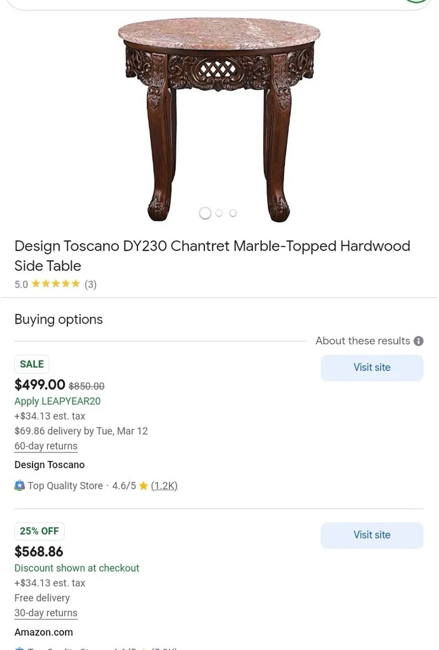Open the account icon at the top right

[x=416, y=3]
